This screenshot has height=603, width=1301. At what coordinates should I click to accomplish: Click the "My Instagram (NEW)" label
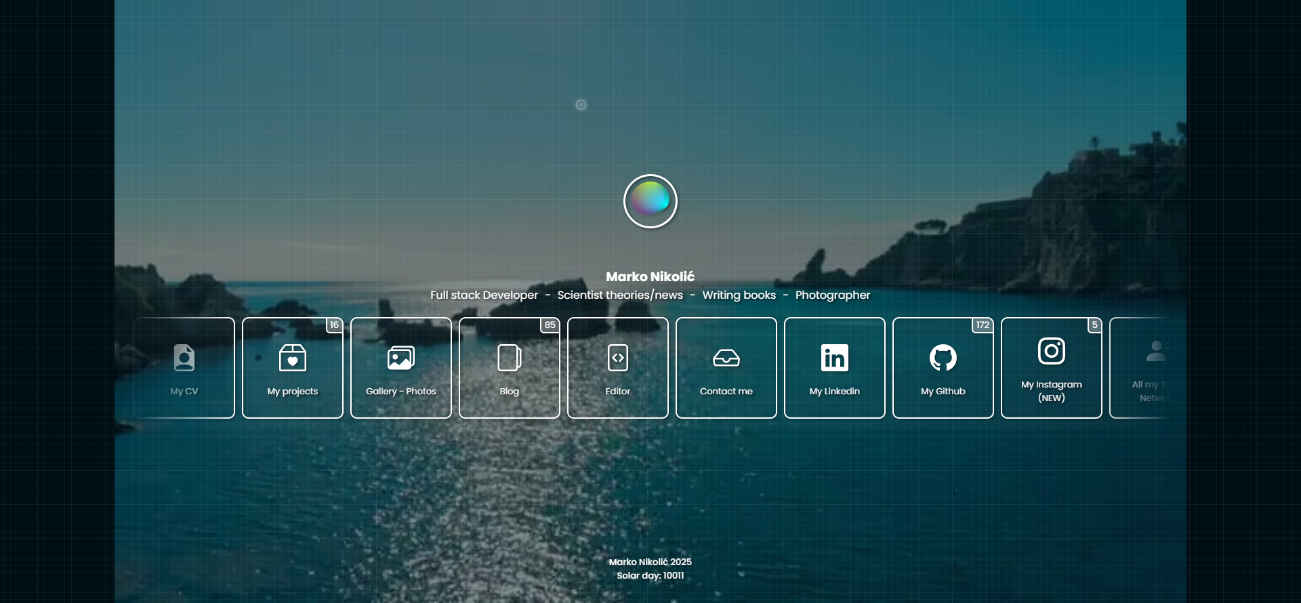pos(1052,391)
